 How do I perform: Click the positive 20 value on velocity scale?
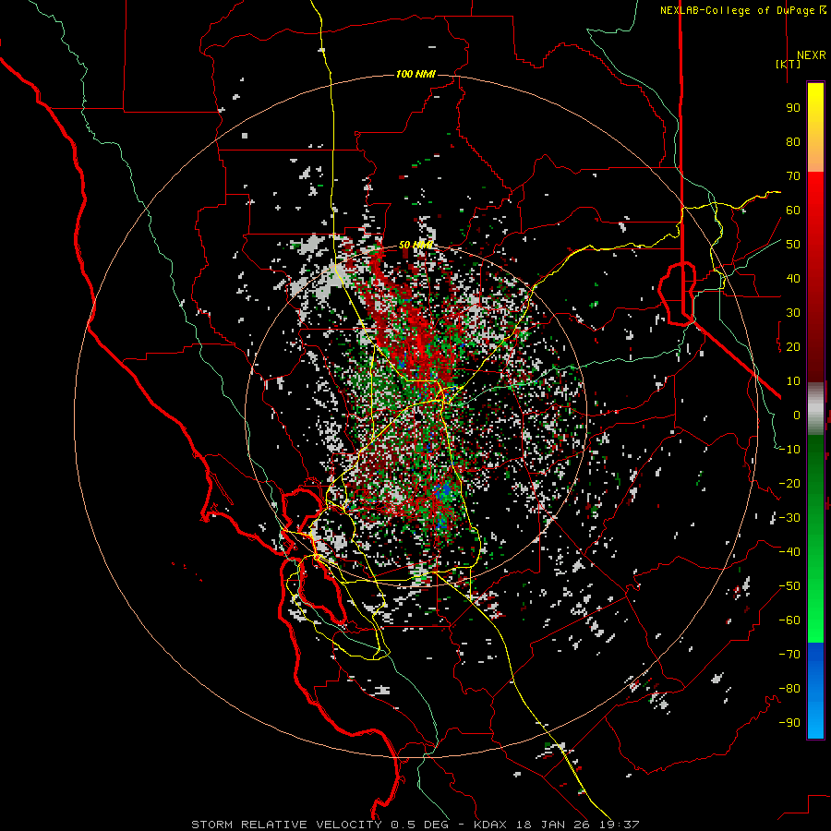click(x=793, y=346)
